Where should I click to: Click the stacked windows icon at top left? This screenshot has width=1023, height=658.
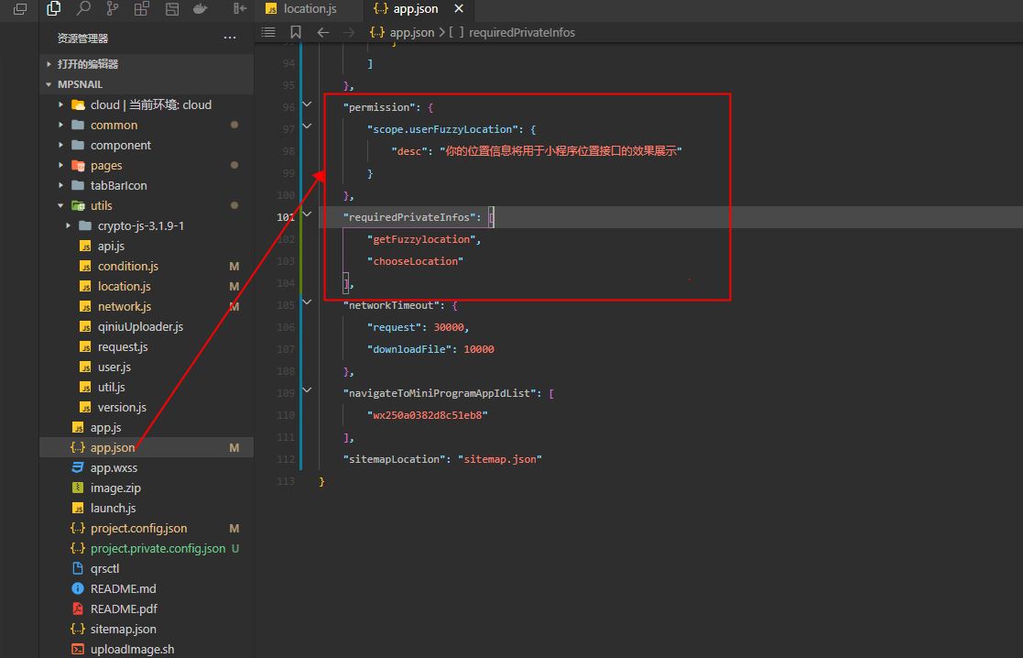(x=20, y=9)
